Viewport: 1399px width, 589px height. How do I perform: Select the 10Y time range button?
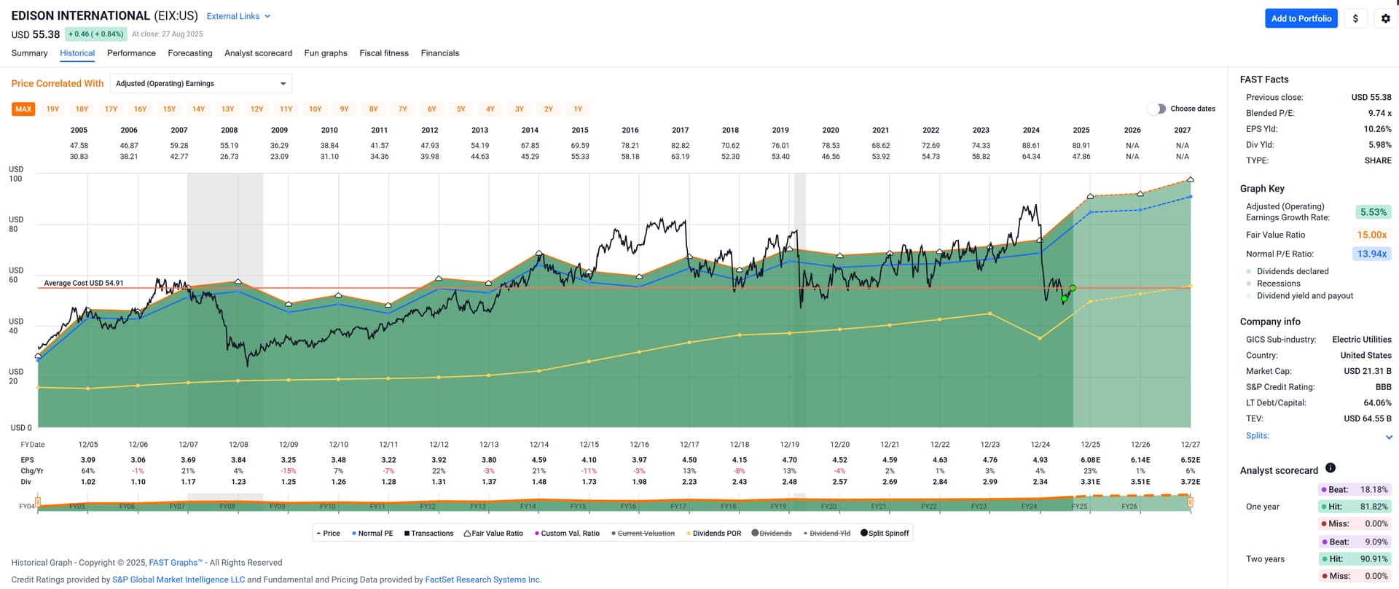pyautogui.click(x=315, y=109)
